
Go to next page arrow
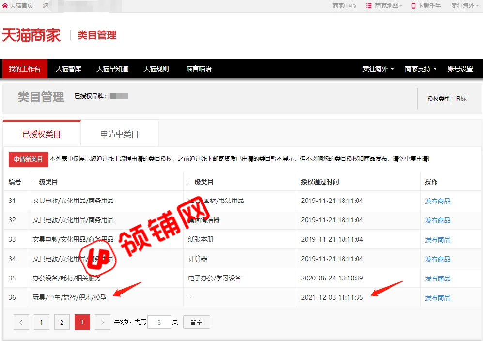[103, 322]
